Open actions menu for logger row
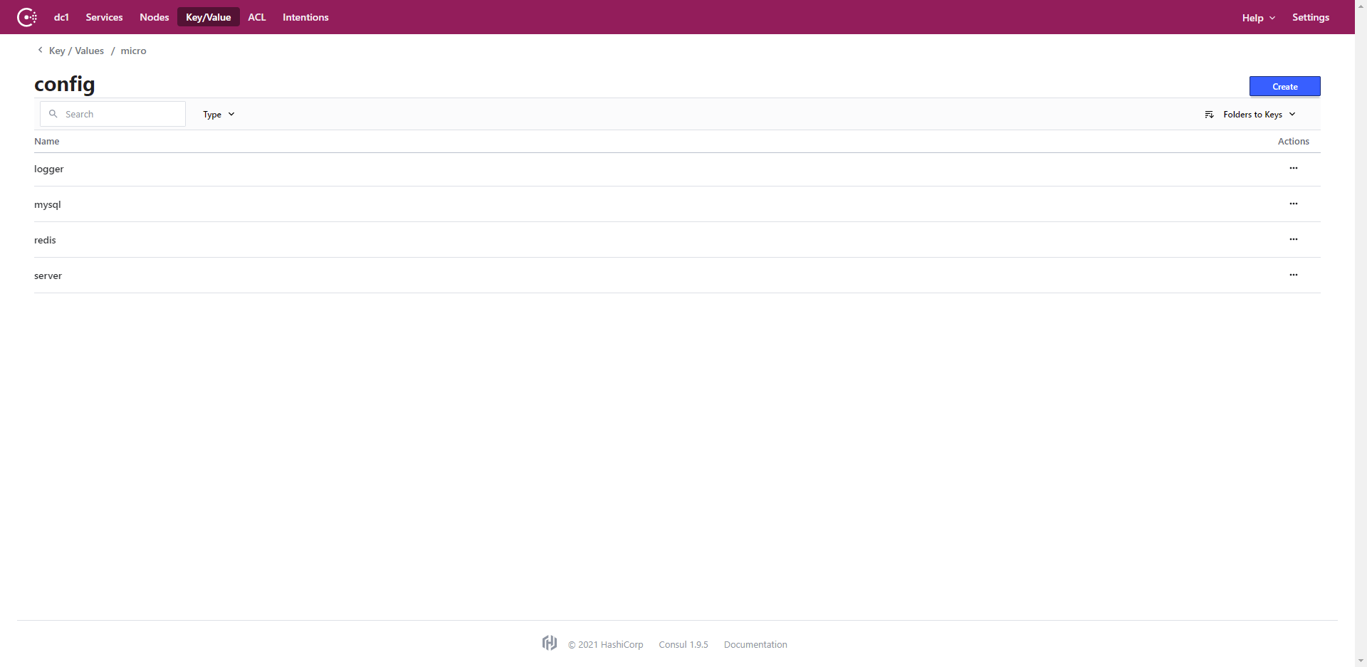1367x667 pixels. [x=1293, y=169]
